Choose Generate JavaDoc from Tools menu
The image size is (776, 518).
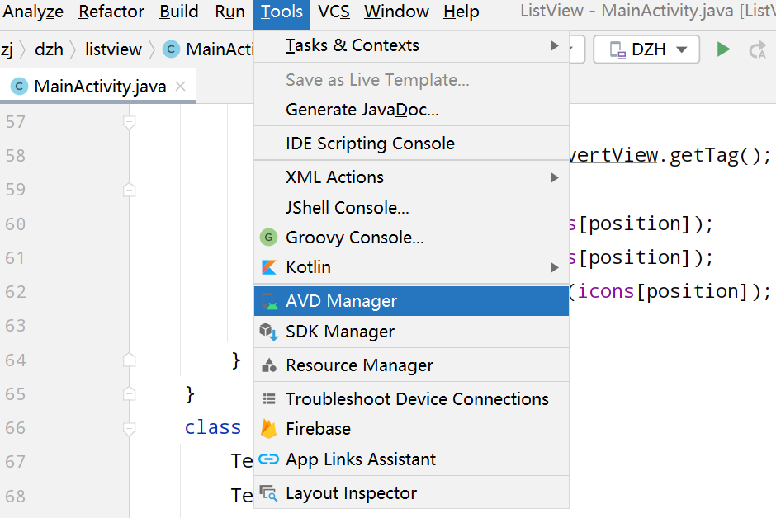pos(362,110)
